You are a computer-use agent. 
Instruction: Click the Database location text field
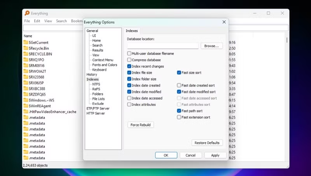(162, 46)
